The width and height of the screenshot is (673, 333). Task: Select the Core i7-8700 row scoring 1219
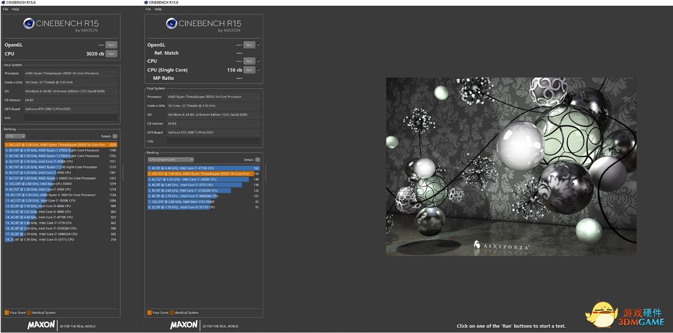point(61,189)
